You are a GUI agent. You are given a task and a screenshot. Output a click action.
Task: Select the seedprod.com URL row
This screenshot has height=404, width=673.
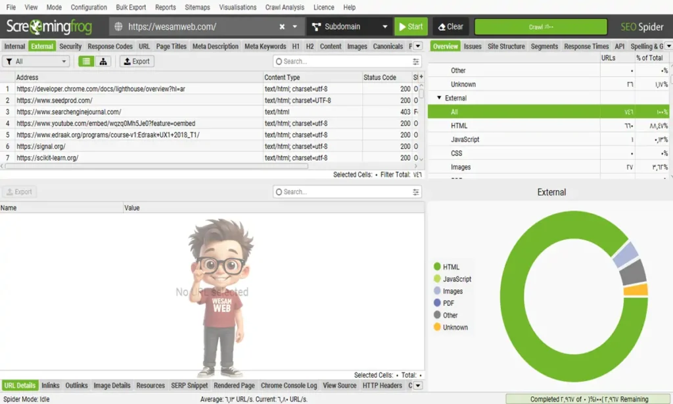point(55,101)
